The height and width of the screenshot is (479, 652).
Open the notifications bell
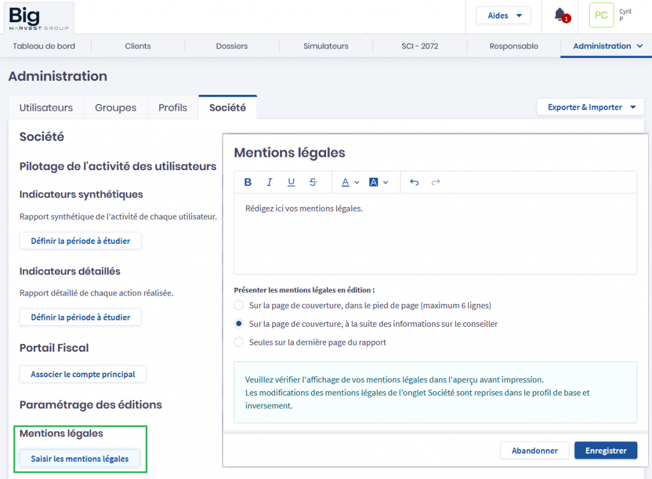[560, 15]
